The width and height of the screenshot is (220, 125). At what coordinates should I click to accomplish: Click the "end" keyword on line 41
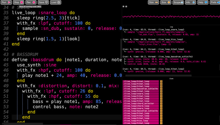tap(15, 44)
